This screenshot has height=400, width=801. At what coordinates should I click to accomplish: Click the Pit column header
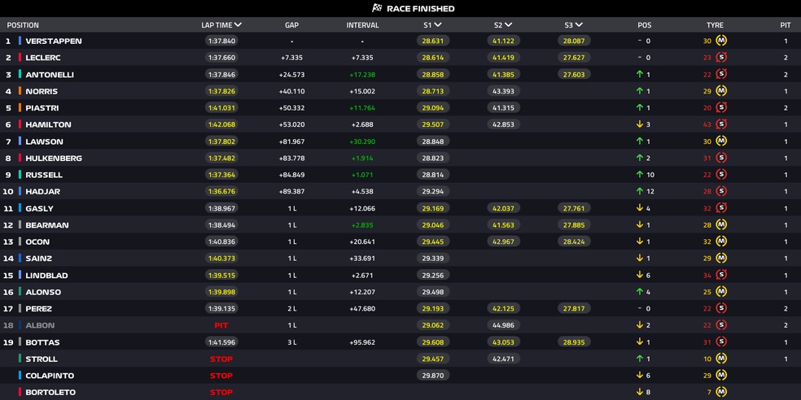786,25
